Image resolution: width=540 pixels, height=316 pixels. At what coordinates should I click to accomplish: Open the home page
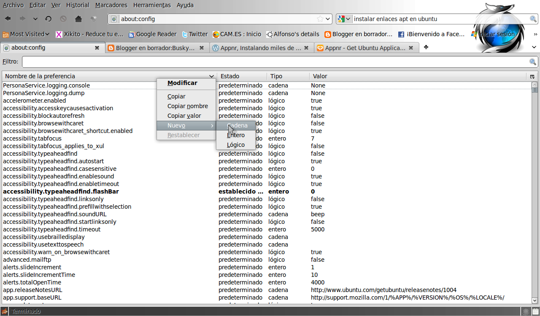78,19
